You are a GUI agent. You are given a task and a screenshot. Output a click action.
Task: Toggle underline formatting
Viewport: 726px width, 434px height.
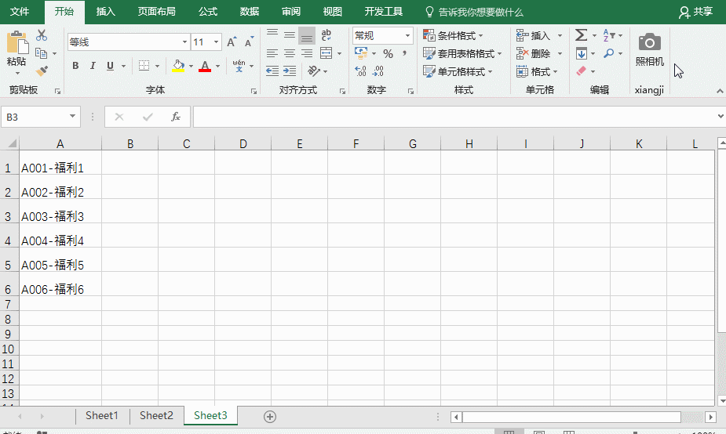coord(110,66)
